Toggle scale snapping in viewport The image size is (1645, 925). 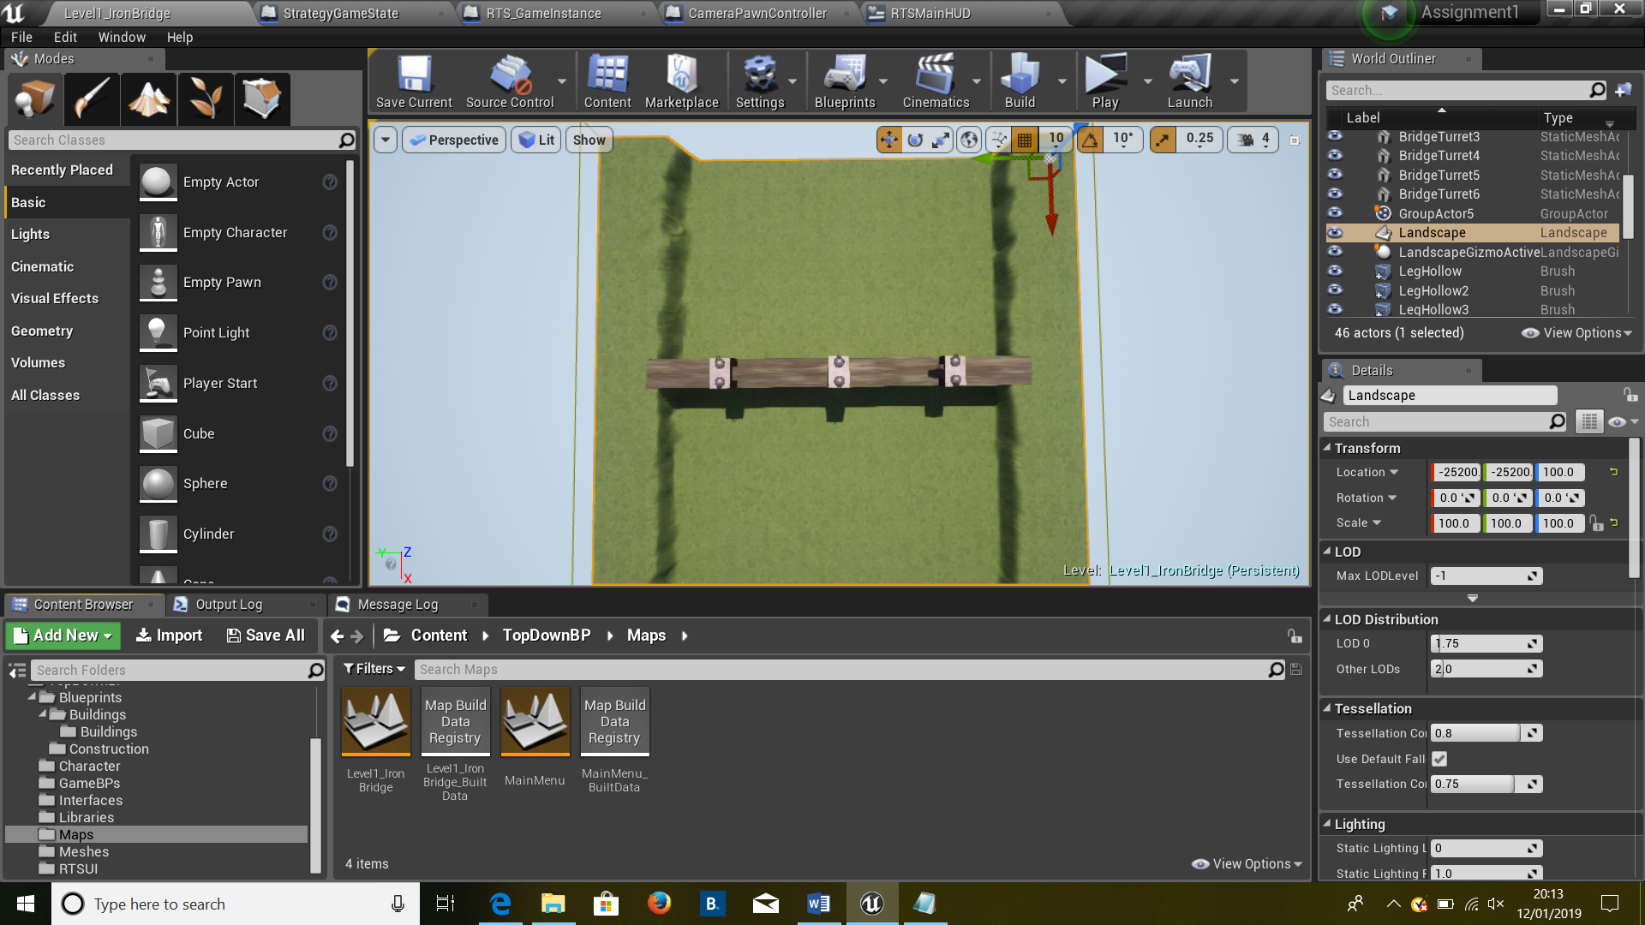1163,140
